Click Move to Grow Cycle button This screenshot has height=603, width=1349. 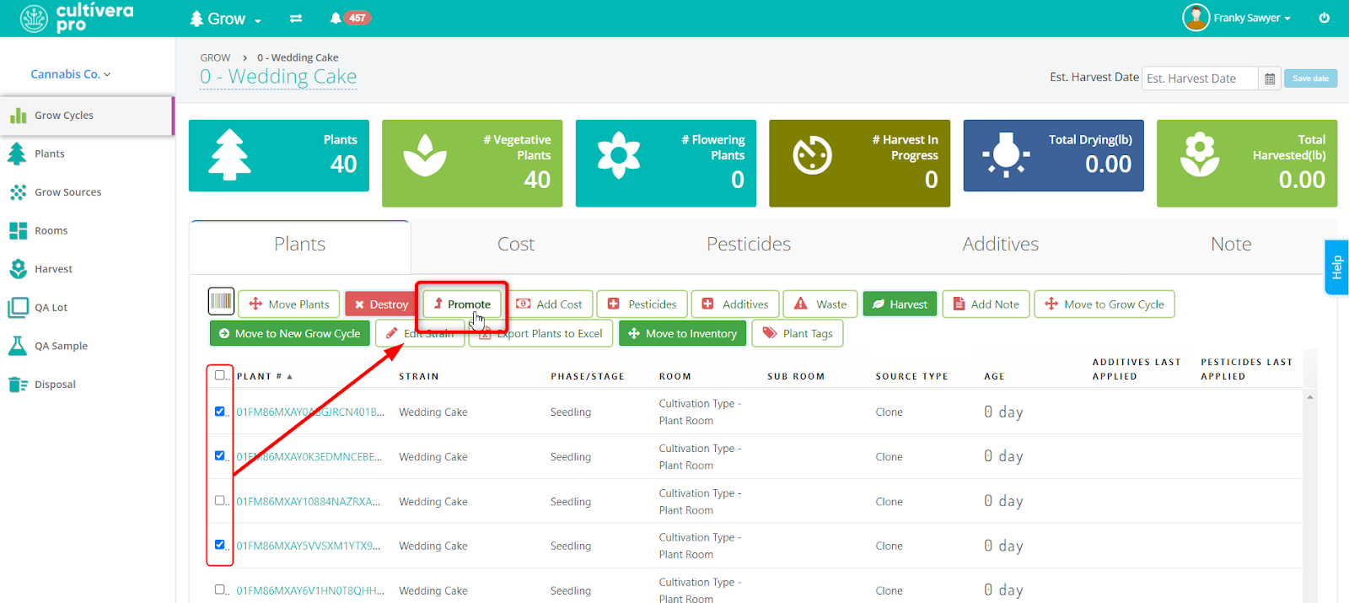click(1104, 304)
